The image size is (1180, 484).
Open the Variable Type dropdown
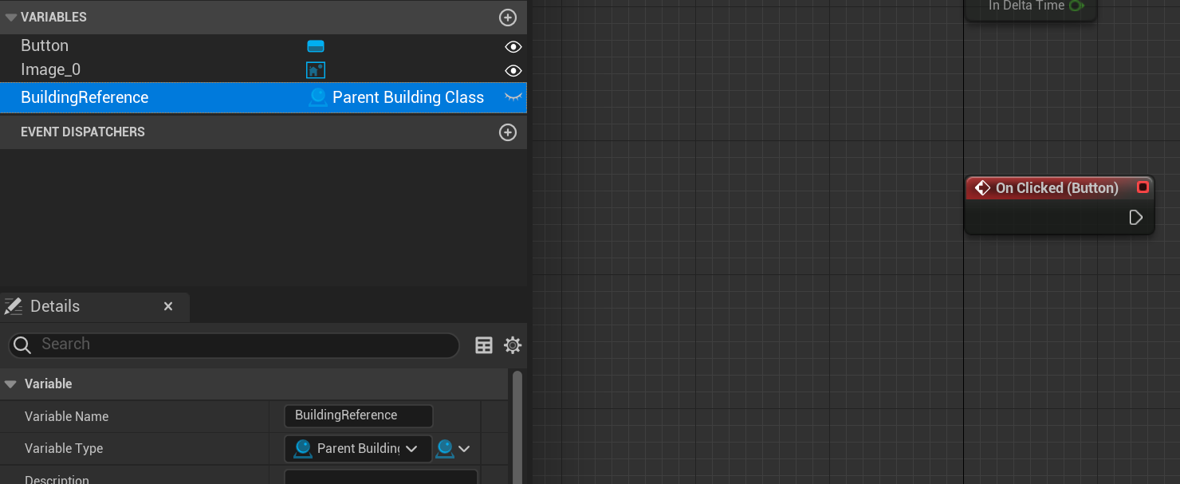pyautogui.click(x=358, y=448)
